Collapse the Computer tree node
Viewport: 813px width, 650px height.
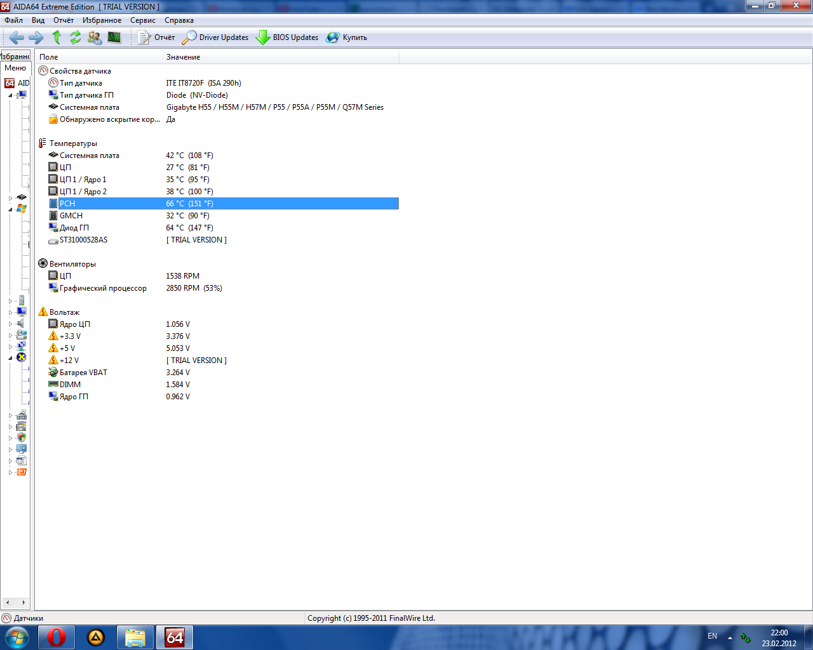pyautogui.click(x=10, y=95)
